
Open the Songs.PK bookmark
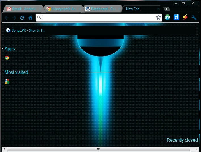click(26, 30)
